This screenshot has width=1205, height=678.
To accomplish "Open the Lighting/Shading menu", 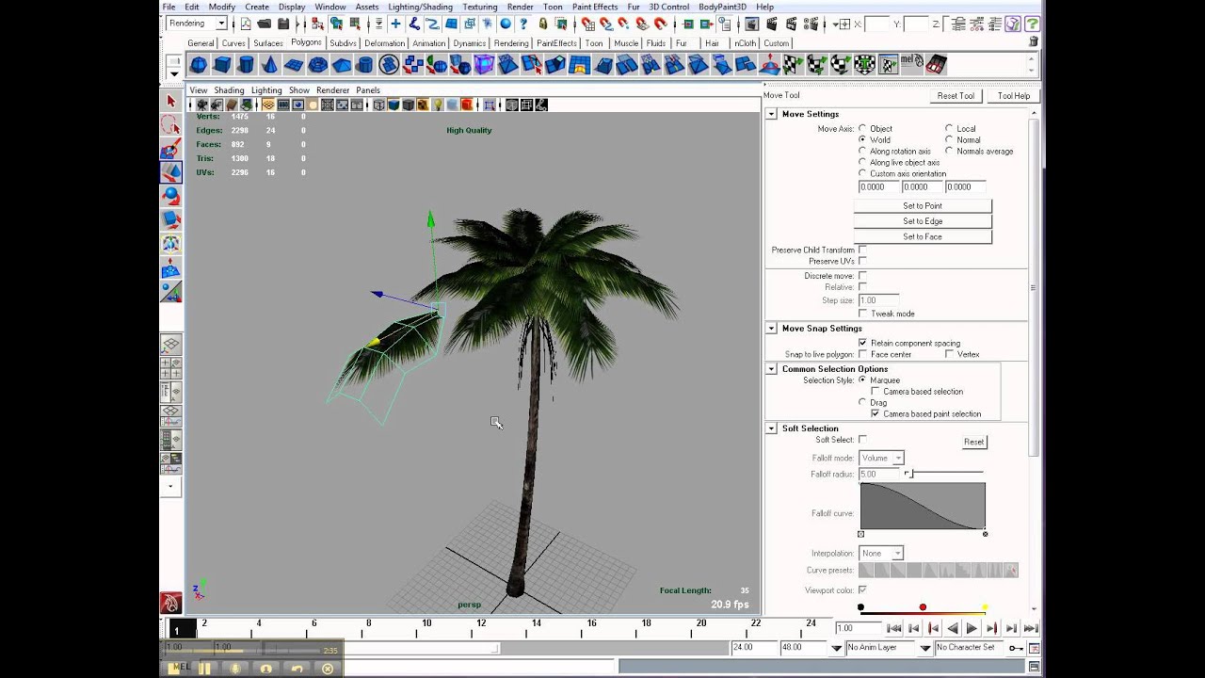I will click(421, 7).
